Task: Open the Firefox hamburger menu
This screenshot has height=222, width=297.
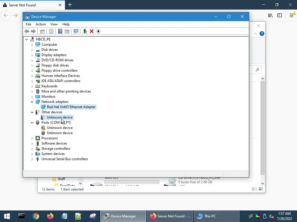Action: click(x=292, y=15)
